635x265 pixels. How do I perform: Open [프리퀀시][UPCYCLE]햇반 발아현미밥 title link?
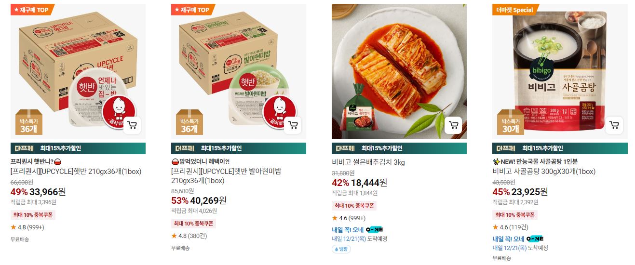(x=226, y=176)
